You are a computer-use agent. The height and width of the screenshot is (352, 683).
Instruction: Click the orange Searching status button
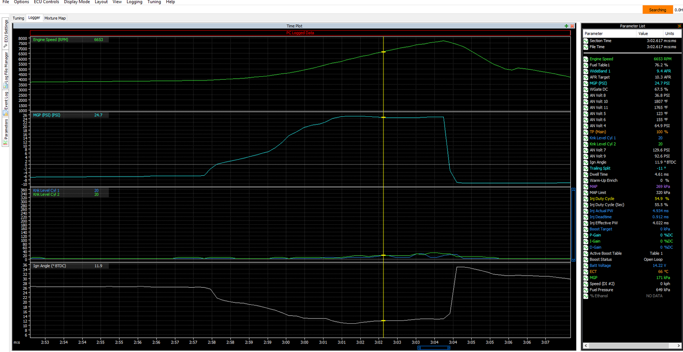pyautogui.click(x=657, y=10)
